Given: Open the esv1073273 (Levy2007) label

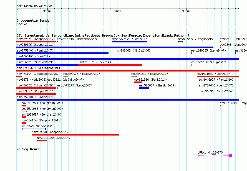Looking at the screenshot, I should [75, 85].
